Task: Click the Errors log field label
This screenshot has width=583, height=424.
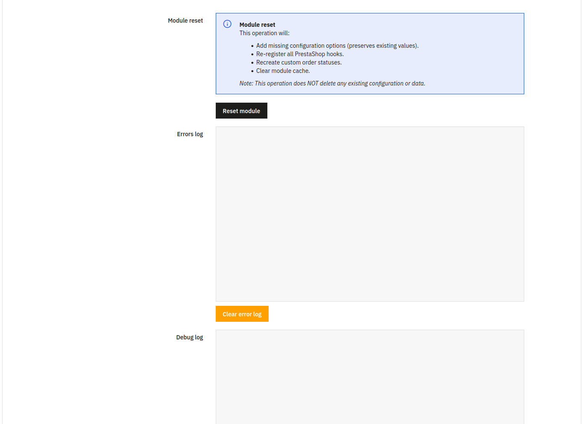Action: pyautogui.click(x=190, y=134)
